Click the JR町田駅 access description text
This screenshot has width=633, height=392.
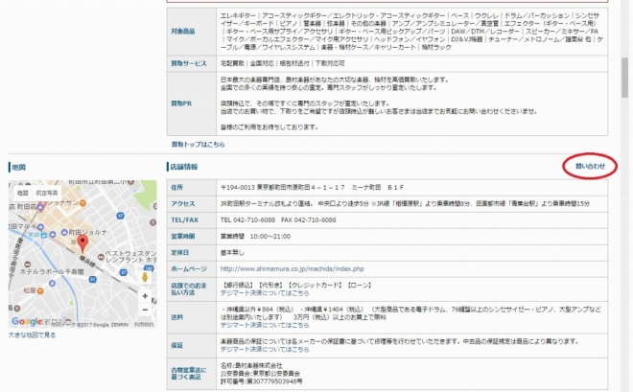[x=405, y=203]
